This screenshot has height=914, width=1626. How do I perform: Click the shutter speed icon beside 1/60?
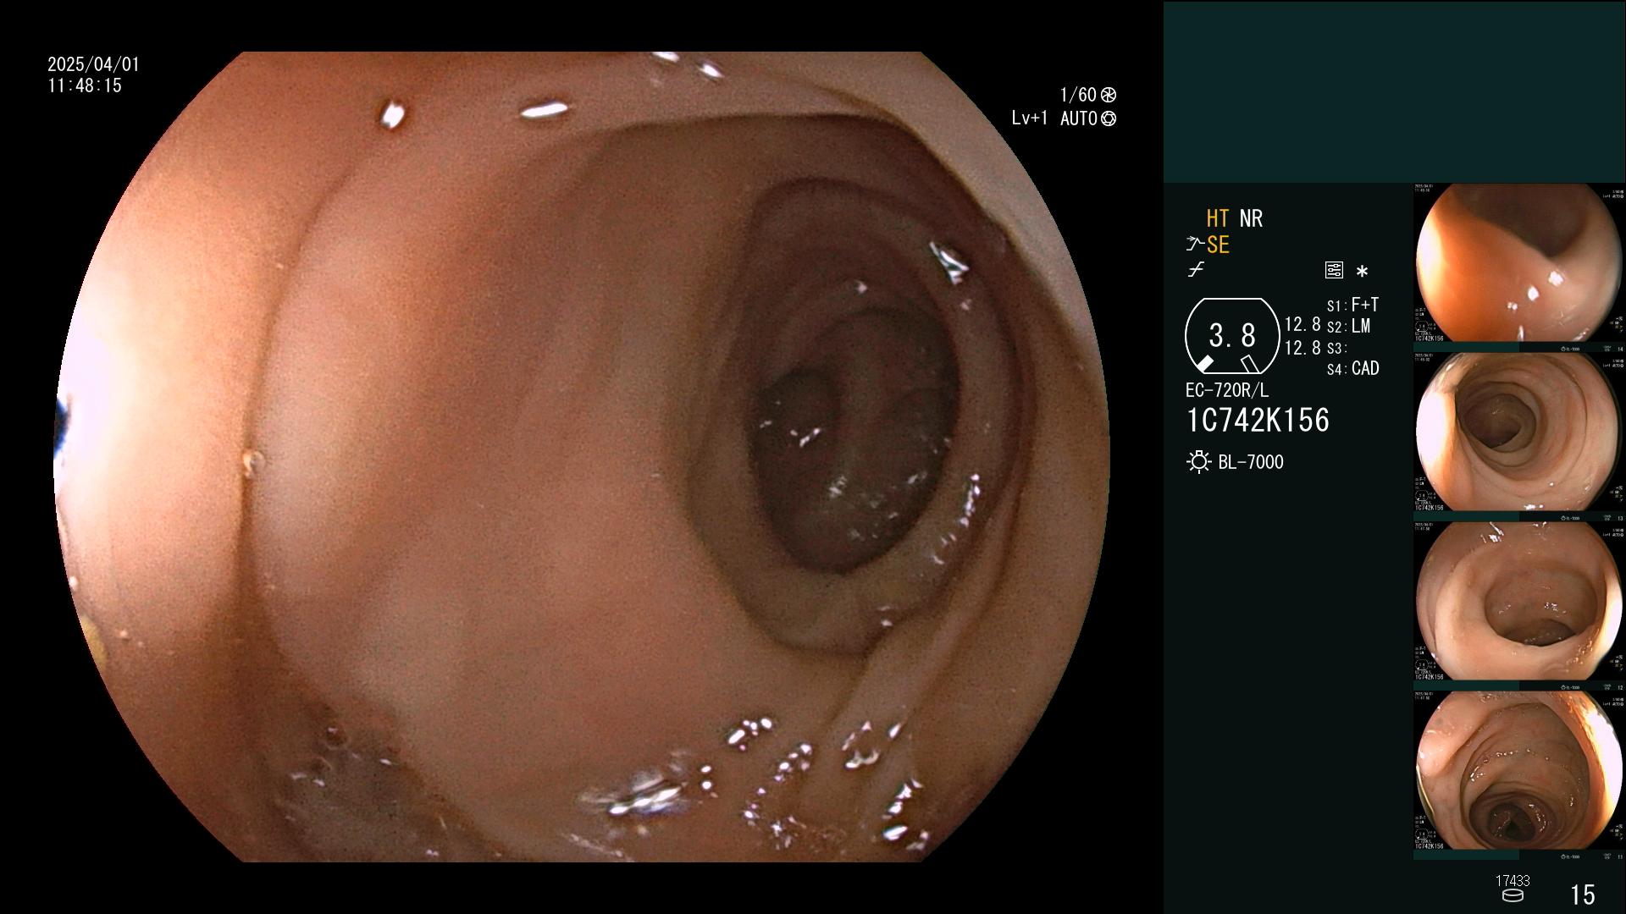click(x=1109, y=95)
